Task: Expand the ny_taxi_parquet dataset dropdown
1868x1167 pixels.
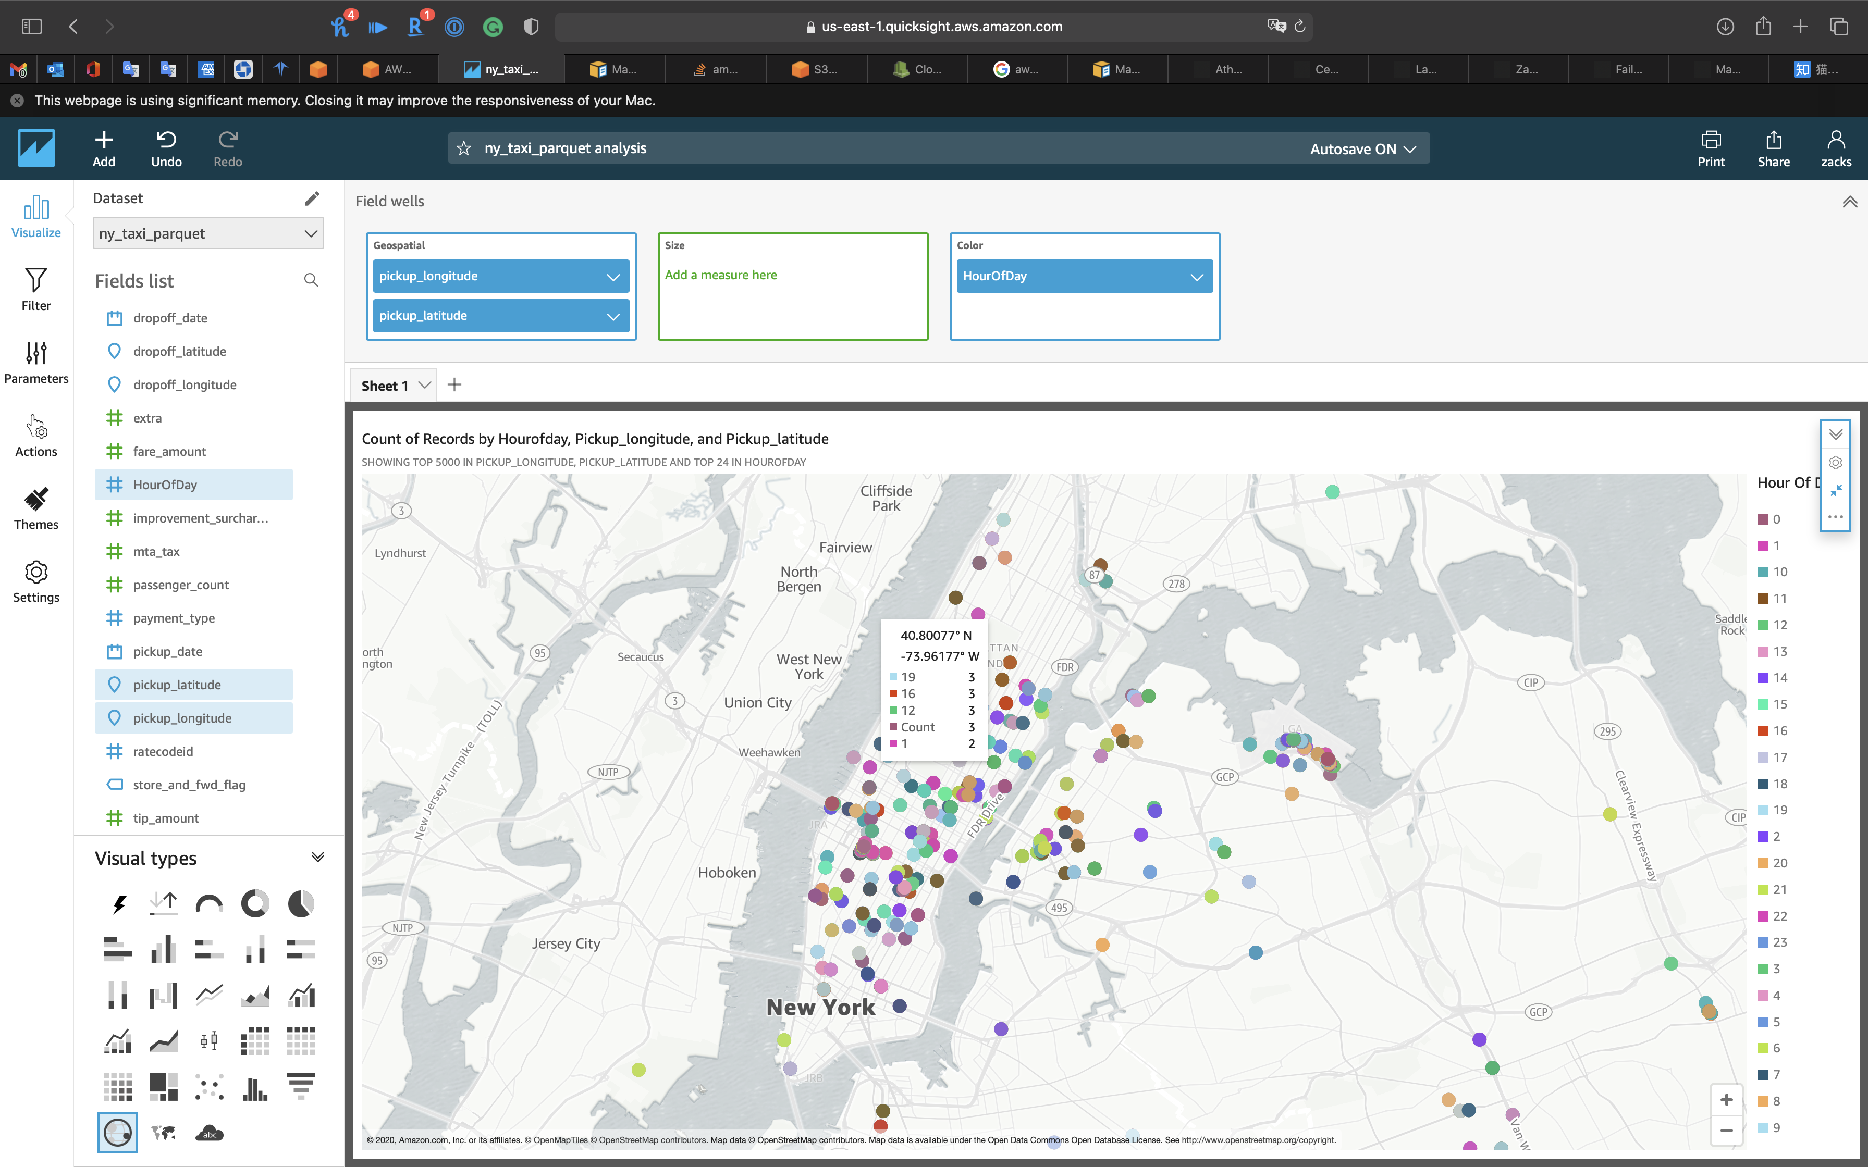Action: pos(207,233)
